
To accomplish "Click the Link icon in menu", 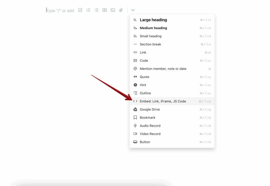I will point(135,53).
